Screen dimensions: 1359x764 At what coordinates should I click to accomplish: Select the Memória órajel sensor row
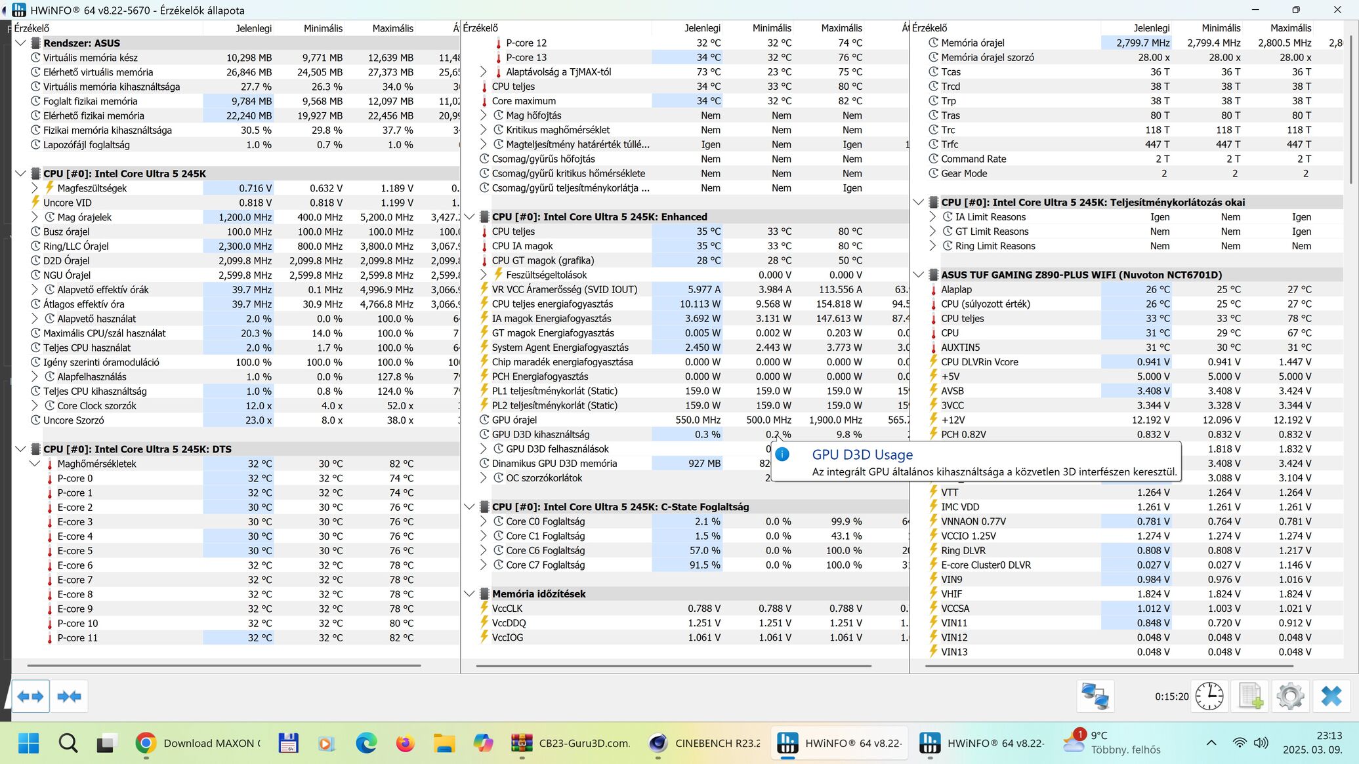pyautogui.click(x=972, y=43)
